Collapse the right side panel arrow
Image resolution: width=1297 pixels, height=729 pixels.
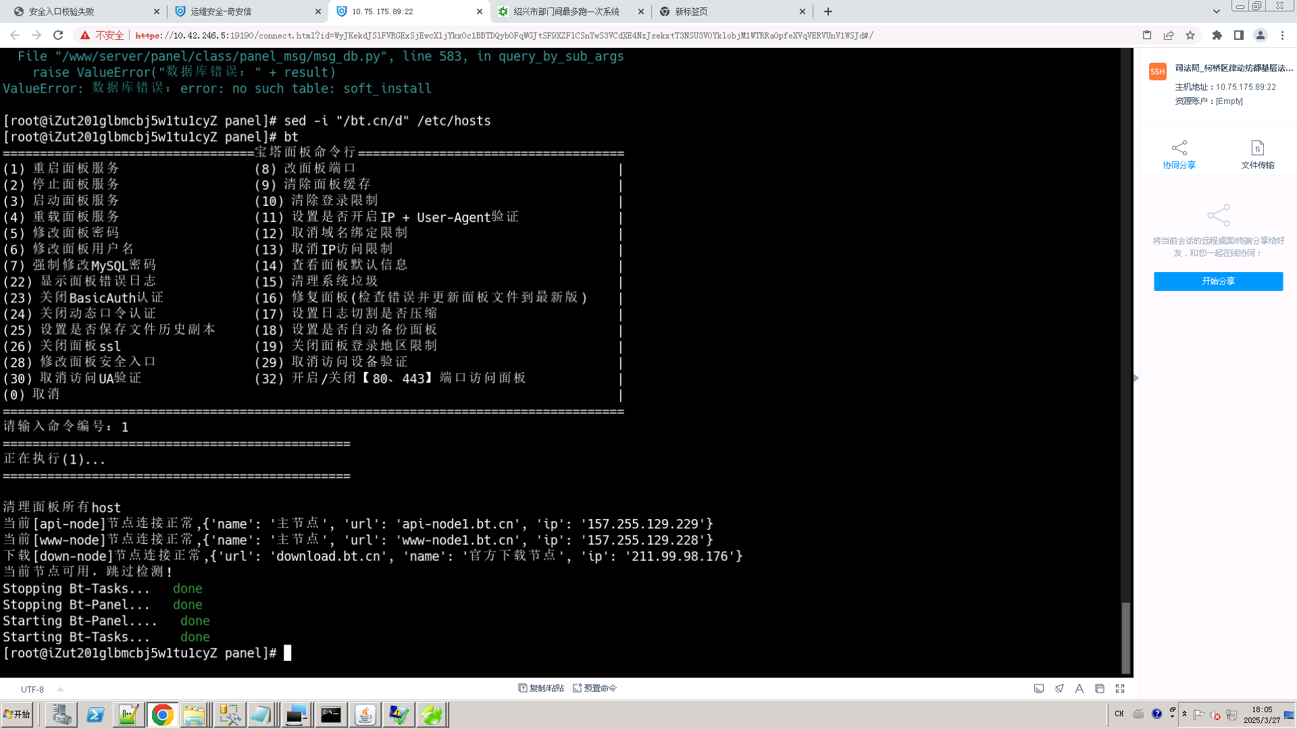pyautogui.click(x=1136, y=378)
